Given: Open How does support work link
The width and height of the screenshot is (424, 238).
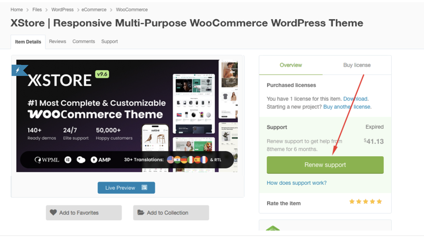Looking at the screenshot, I should tap(297, 183).
